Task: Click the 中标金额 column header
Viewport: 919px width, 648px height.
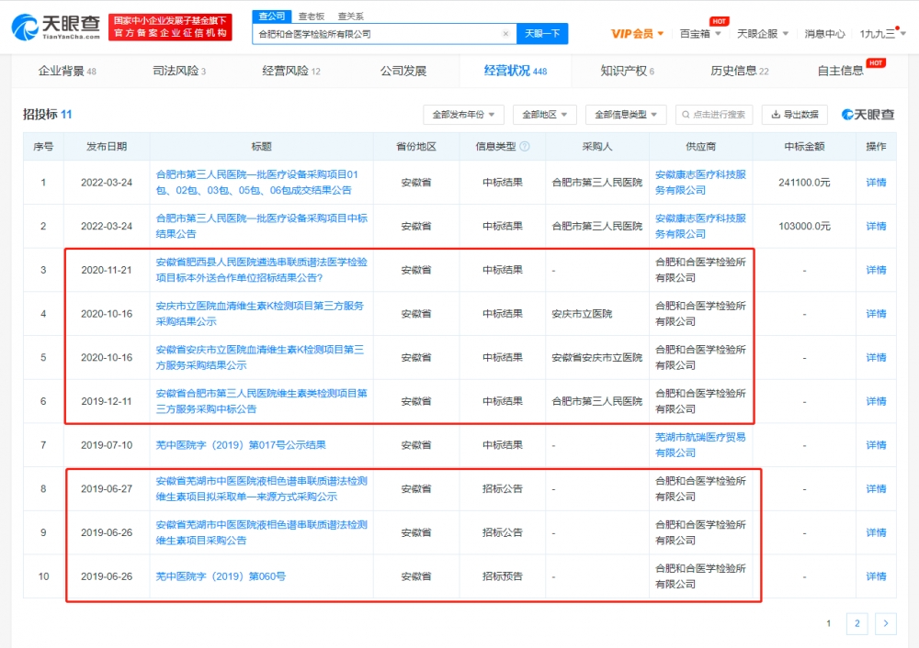Action: coord(804,146)
